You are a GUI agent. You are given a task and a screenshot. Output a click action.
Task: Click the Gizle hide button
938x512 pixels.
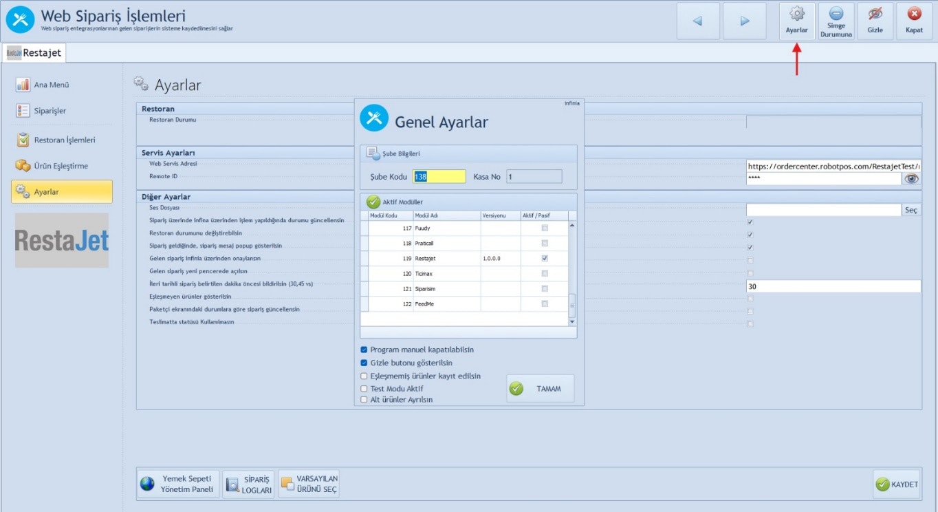pos(875,21)
